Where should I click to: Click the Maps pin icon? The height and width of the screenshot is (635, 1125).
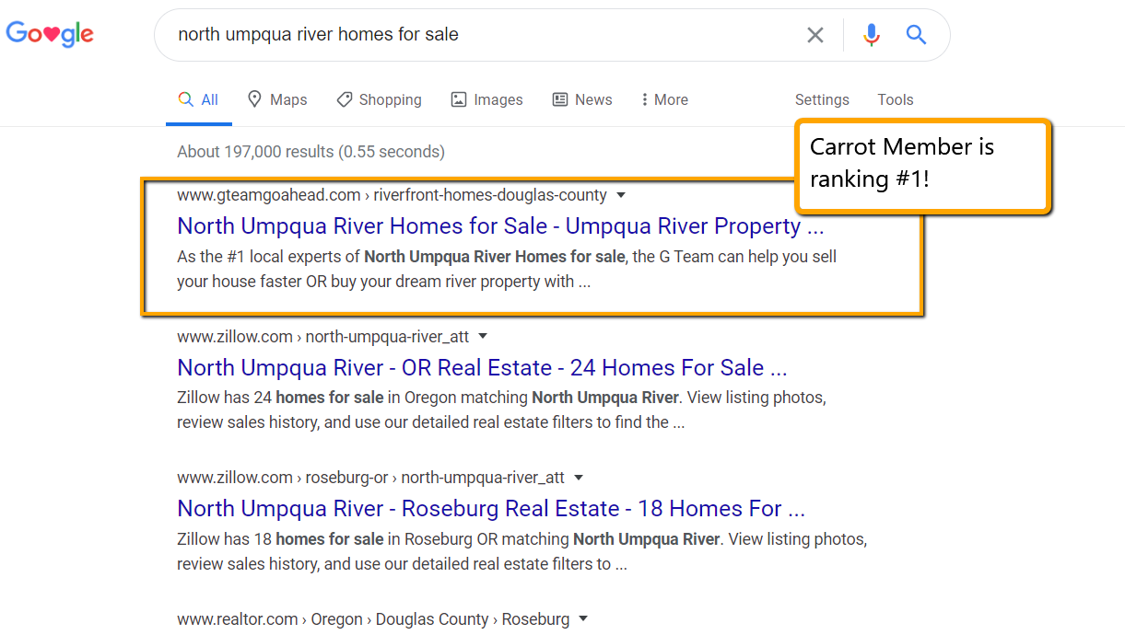coord(255,99)
